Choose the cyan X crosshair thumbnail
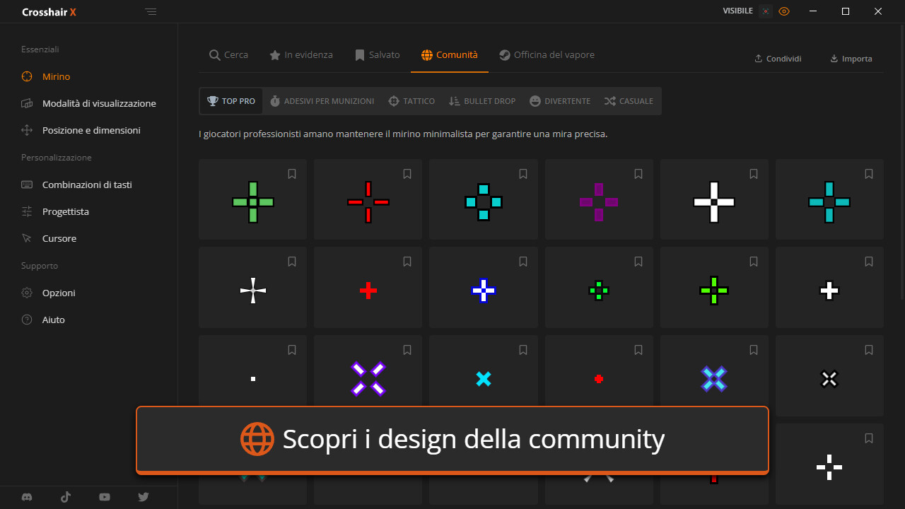The image size is (905, 509). [483, 379]
